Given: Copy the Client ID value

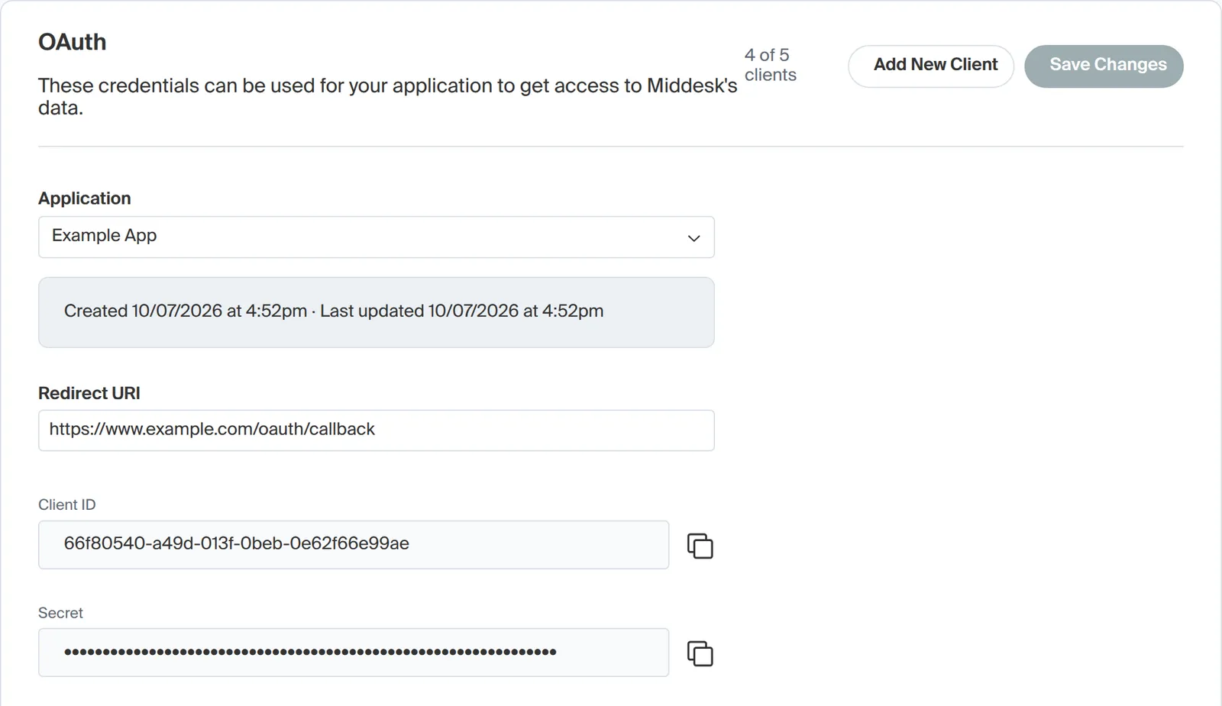Looking at the screenshot, I should coord(700,546).
